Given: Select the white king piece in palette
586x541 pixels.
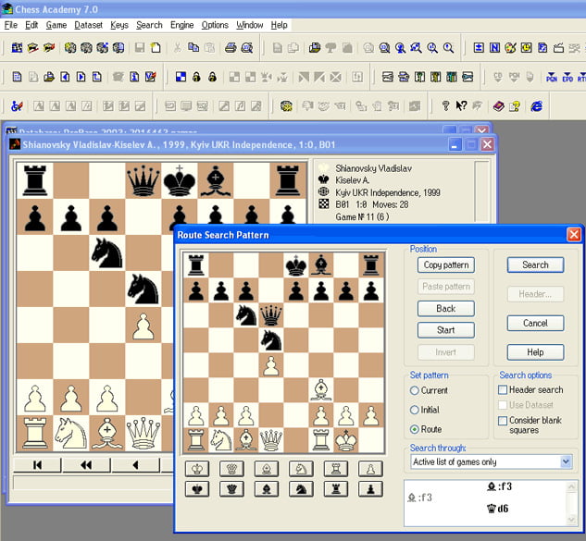Looking at the screenshot, I should tap(197, 469).
